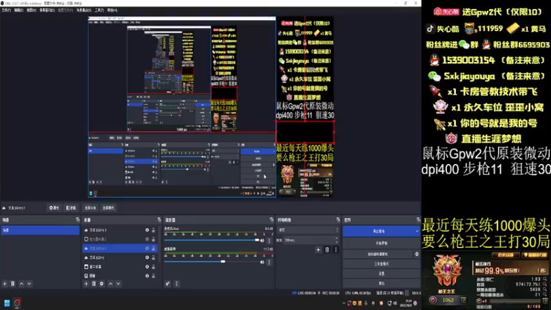Move the selected source down with the Sources dock down arrow
This screenshot has height=310, width=551.
118,284
